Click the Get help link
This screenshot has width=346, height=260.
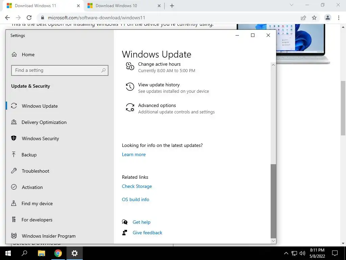(142, 222)
